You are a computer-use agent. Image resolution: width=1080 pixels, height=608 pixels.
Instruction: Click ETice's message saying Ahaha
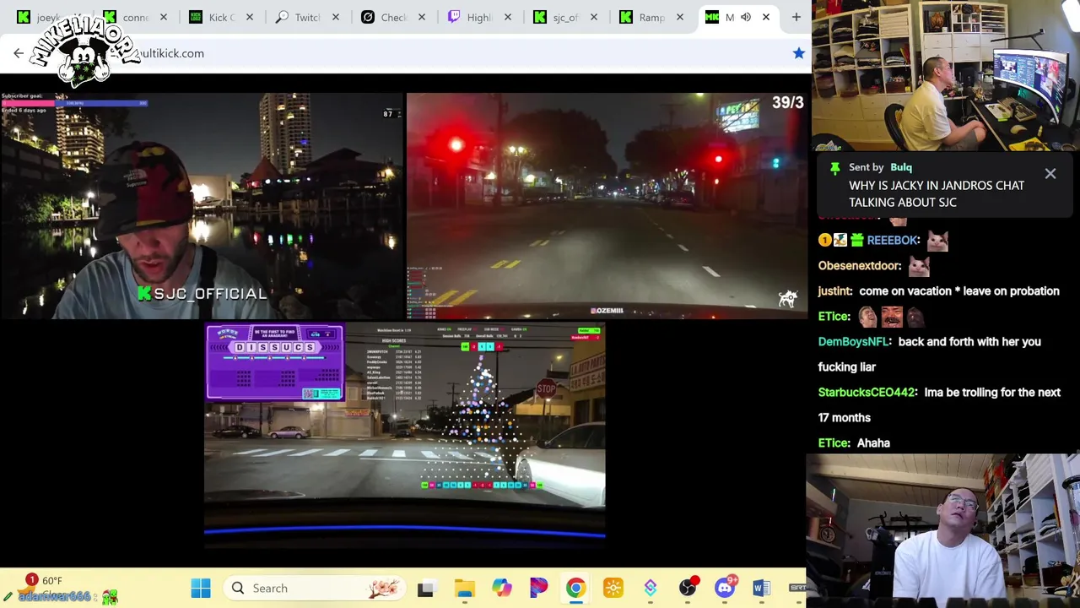873,443
